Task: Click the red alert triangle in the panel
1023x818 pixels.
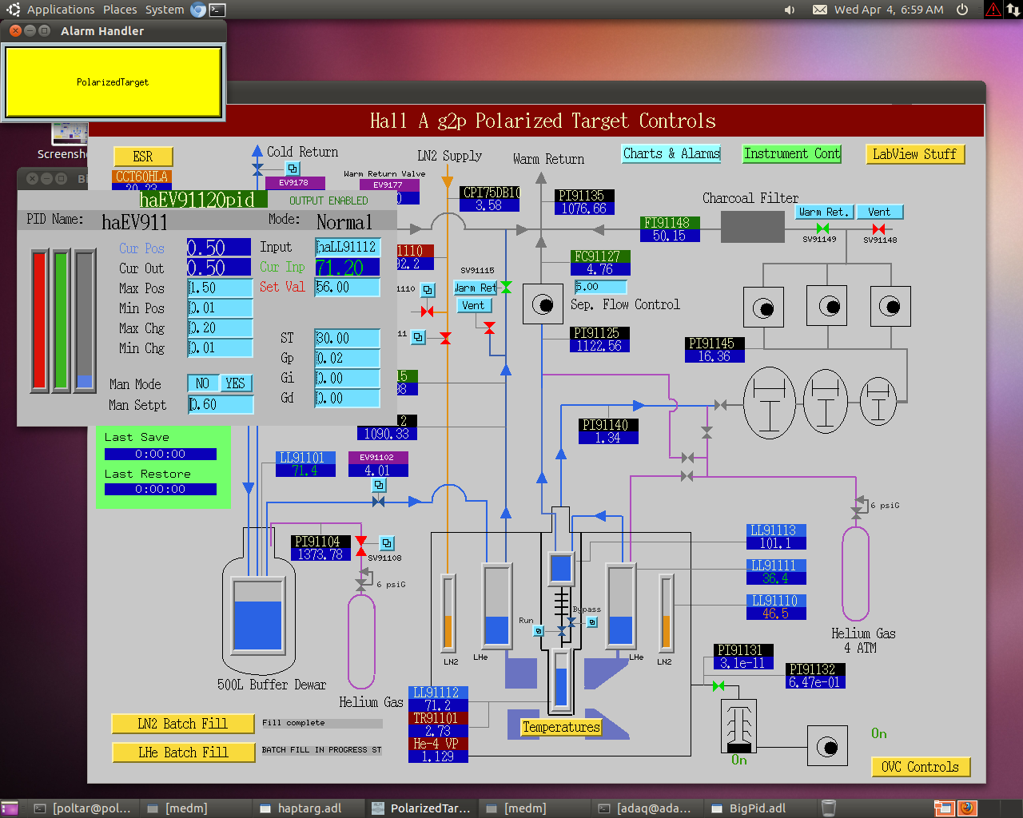Action: pyautogui.click(x=993, y=10)
